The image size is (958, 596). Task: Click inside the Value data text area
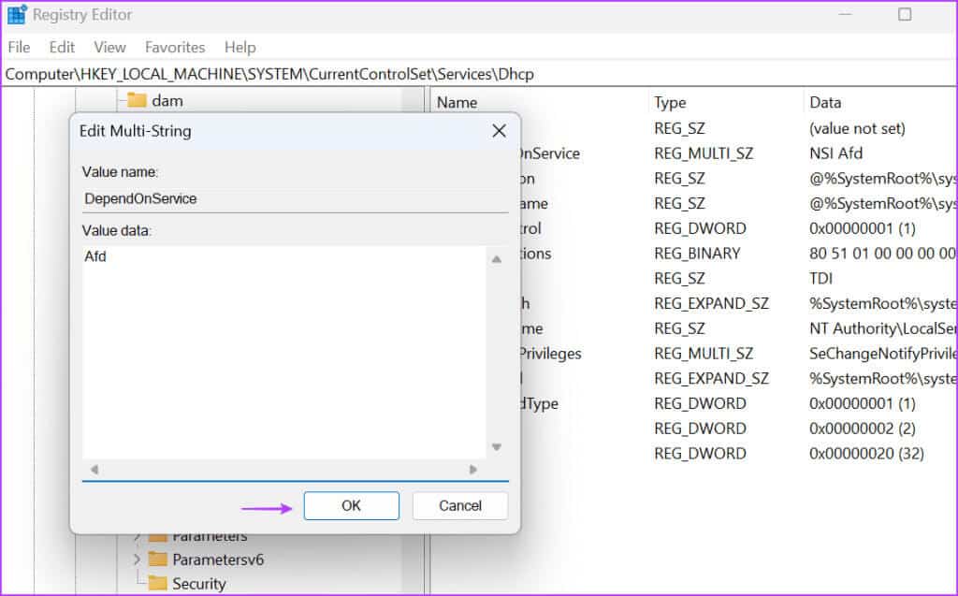(284, 352)
